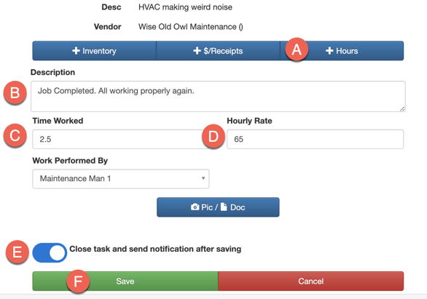Screen dimensions: 427x299
Task: Add inventory with the Inventory button
Action: [x=94, y=51]
